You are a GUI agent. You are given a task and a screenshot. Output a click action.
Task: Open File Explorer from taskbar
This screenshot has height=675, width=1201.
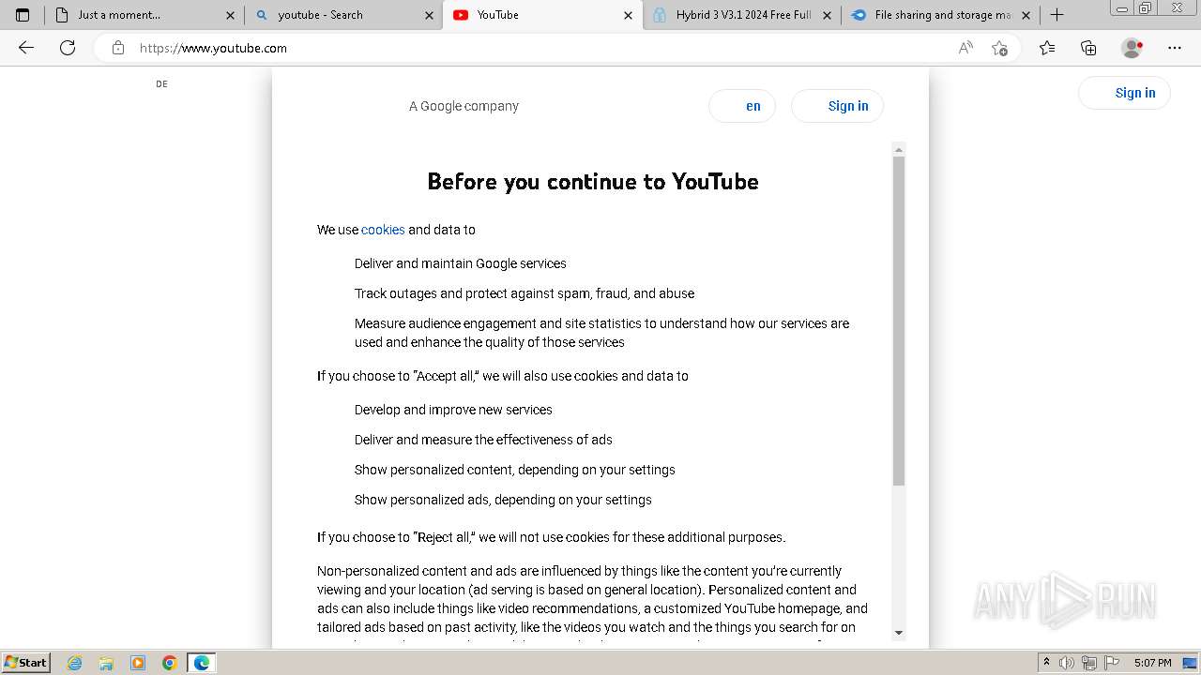pyautogui.click(x=106, y=663)
